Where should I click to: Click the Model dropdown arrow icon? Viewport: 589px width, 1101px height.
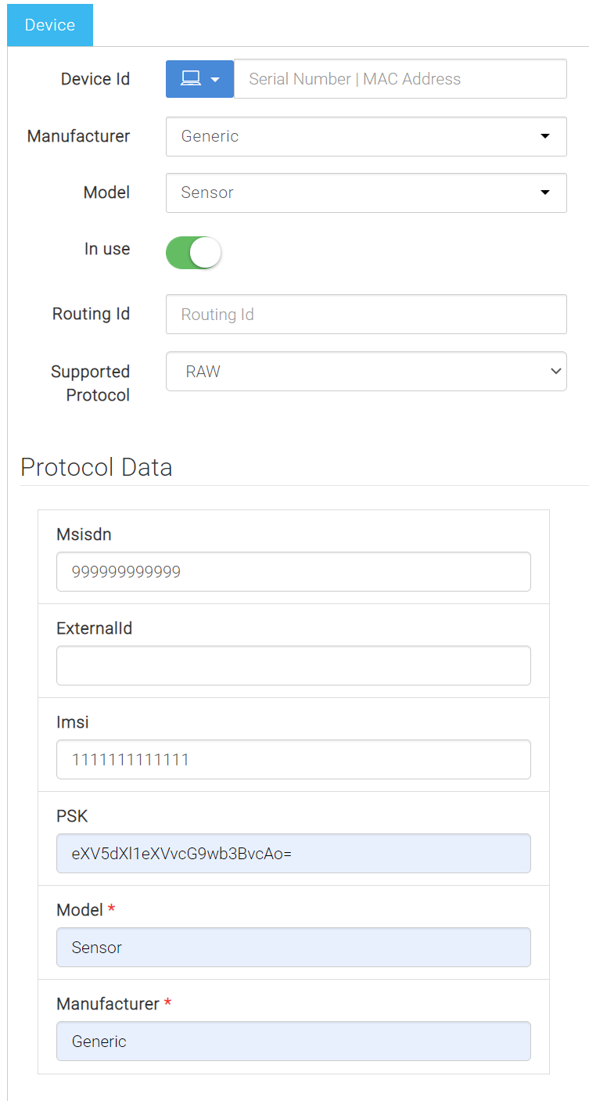click(545, 192)
